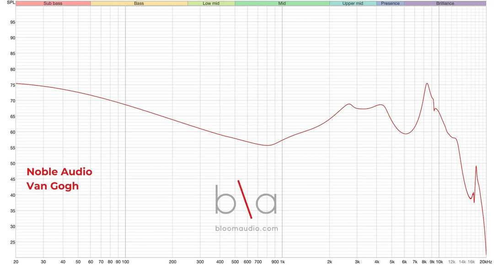The height and width of the screenshot is (265, 494).
Task: Click the Noble Audio title text
Action: click(x=59, y=172)
